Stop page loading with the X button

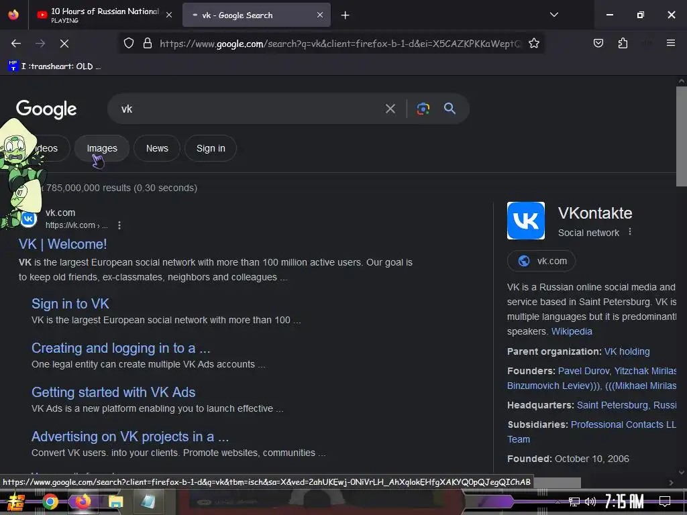[64, 44]
